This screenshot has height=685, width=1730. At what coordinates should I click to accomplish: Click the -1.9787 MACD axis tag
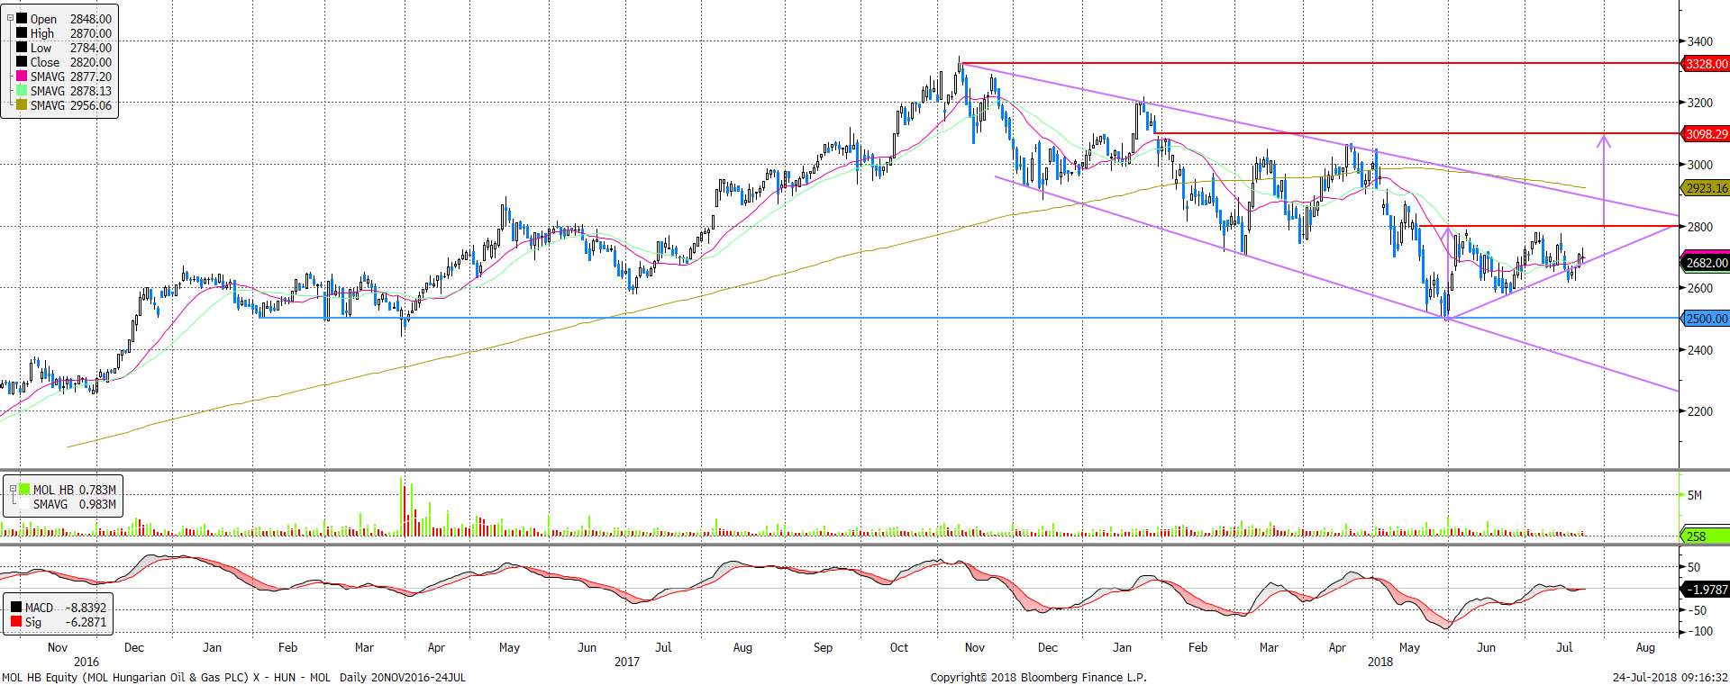[1706, 590]
